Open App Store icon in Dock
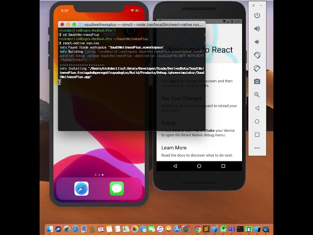The image size is (313, 235). point(177,229)
